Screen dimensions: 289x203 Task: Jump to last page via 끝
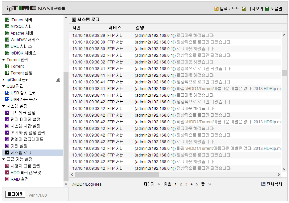[203, 184]
